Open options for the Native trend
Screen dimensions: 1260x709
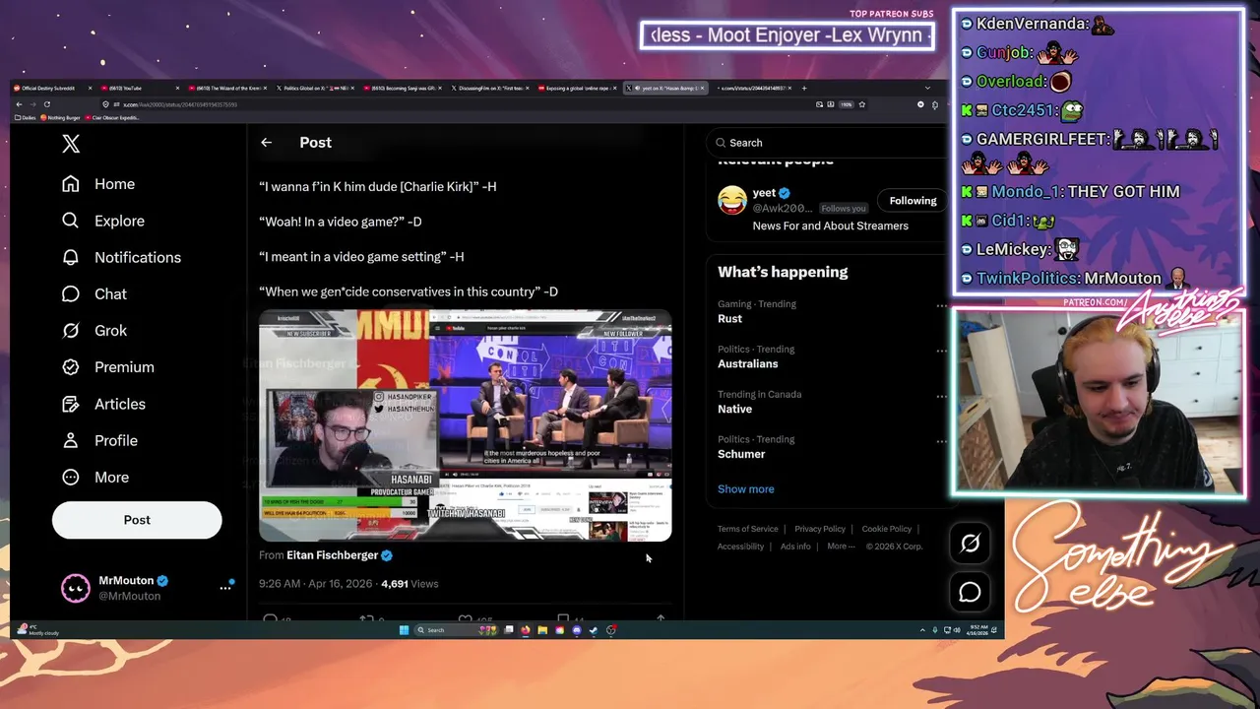click(x=941, y=397)
